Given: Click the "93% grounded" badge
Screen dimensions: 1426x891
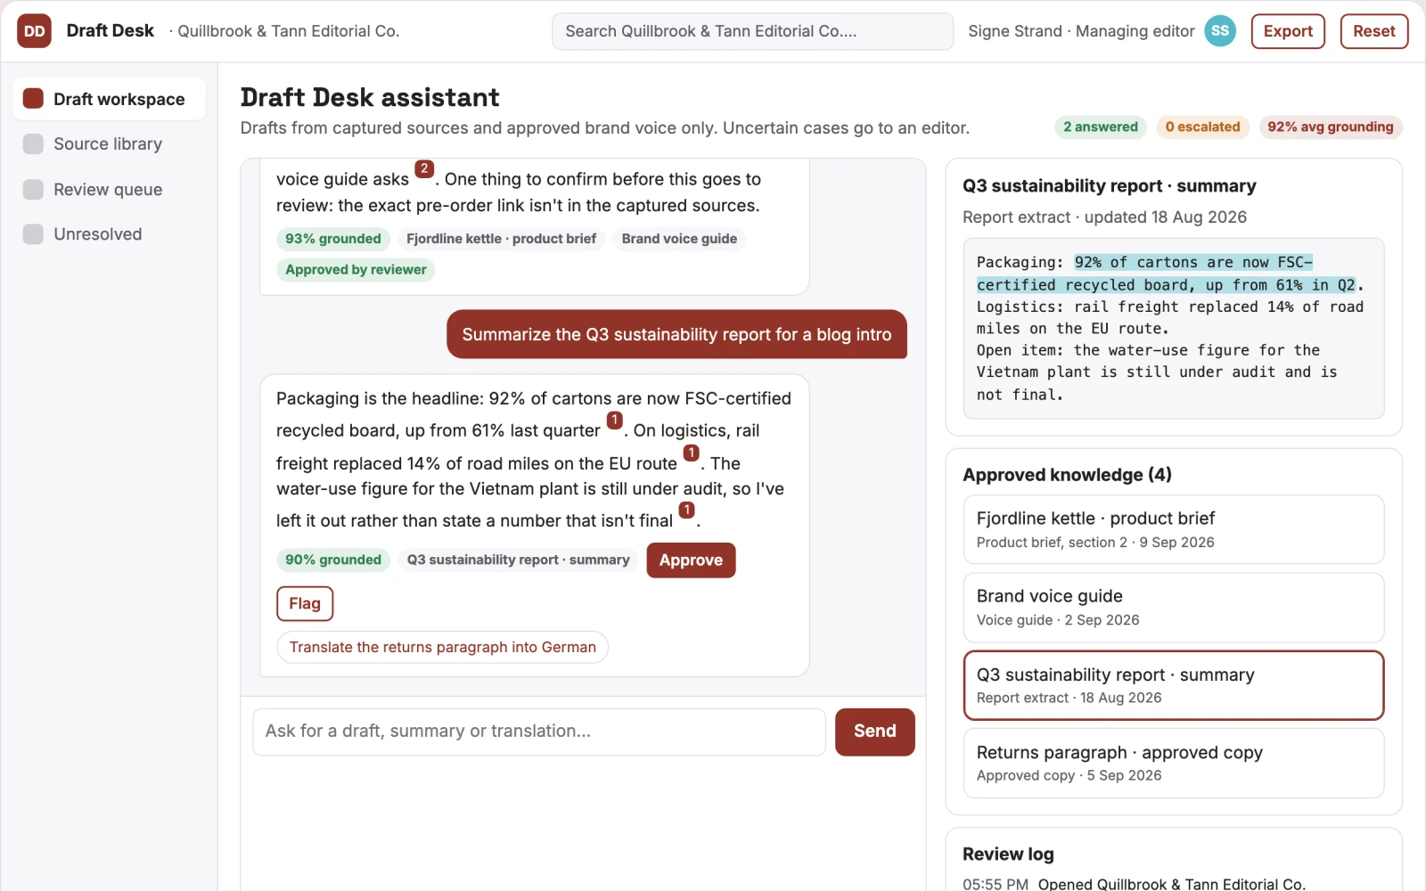Looking at the screenshot, I should (333, 239).
